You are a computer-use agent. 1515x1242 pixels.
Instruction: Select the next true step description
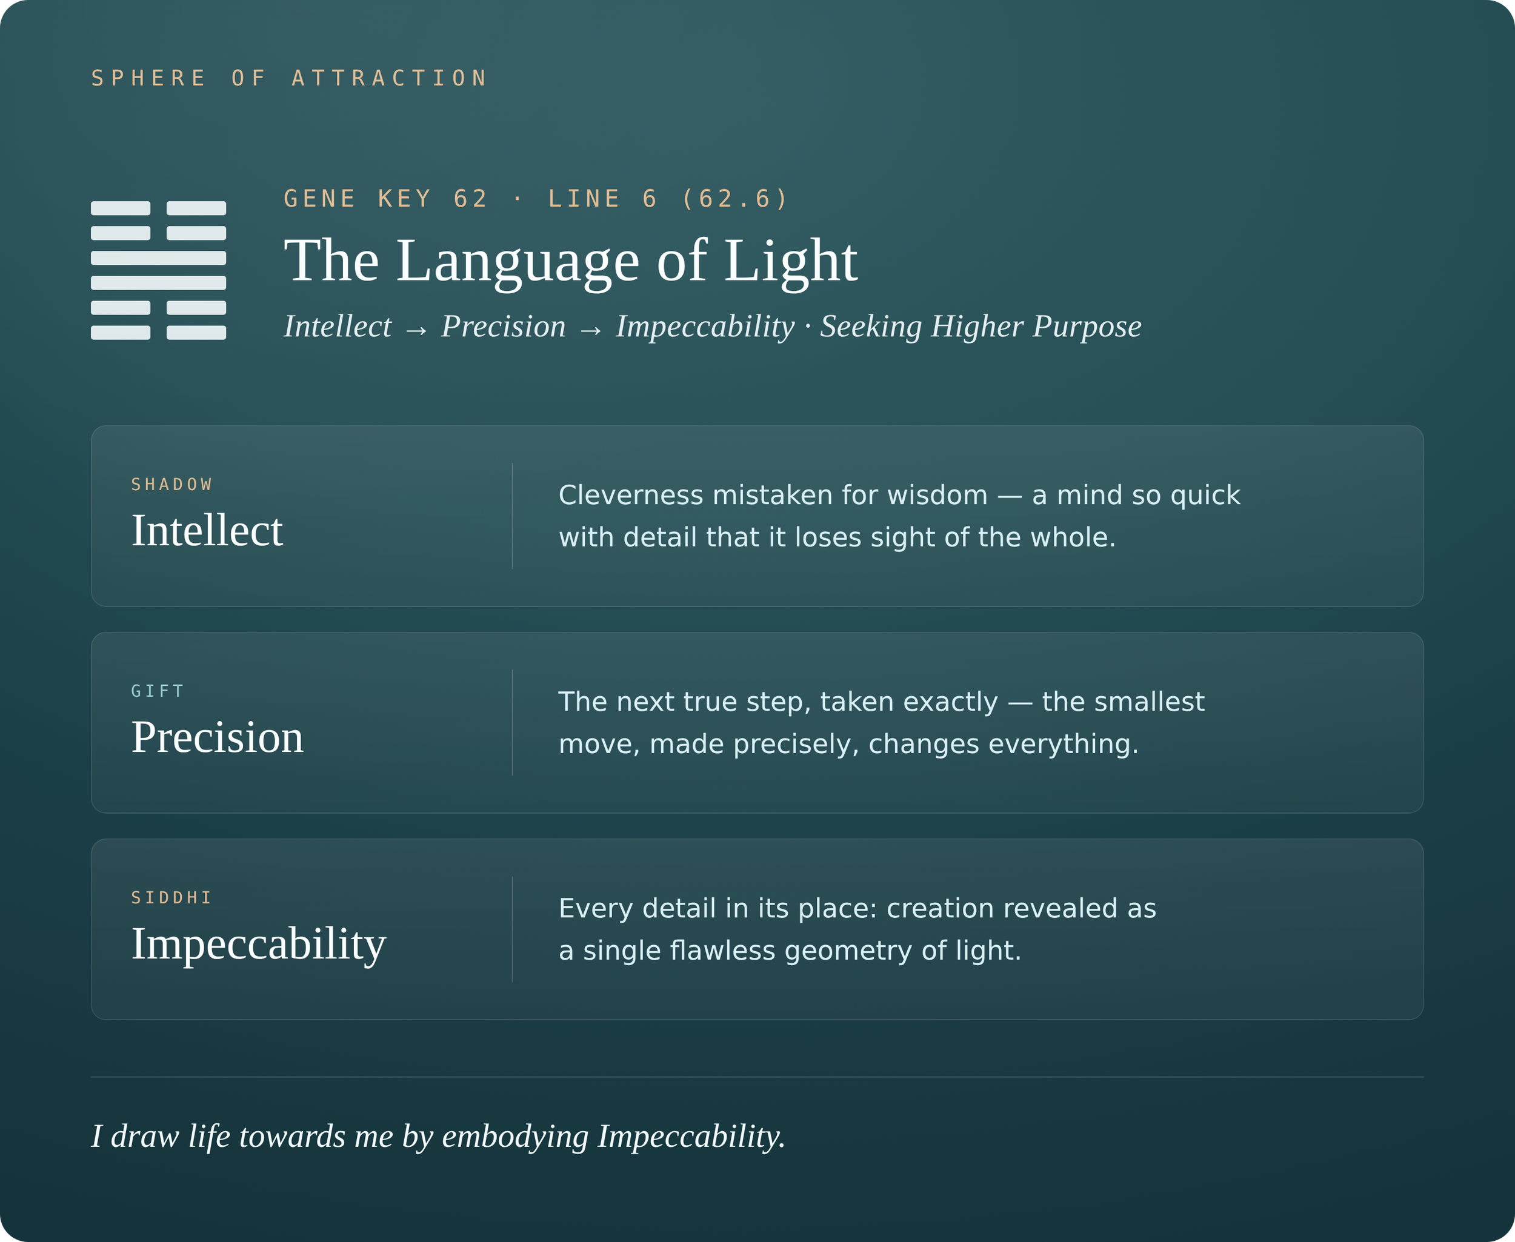(x=881, y=723)
